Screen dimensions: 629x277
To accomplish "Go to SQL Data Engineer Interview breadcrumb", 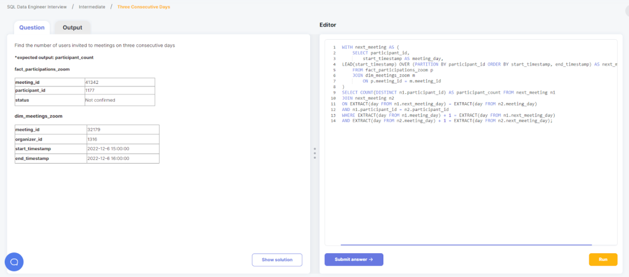I will pos(36,7).
